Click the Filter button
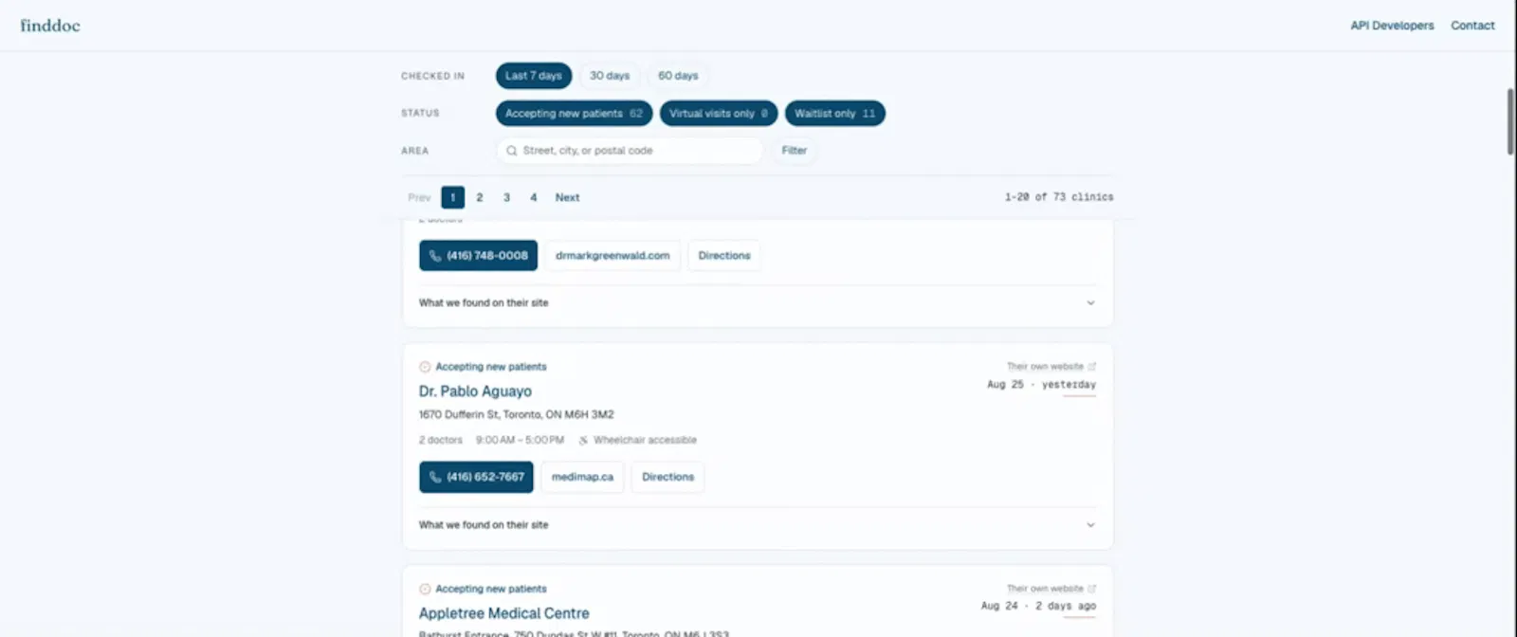 click(795, 151)
